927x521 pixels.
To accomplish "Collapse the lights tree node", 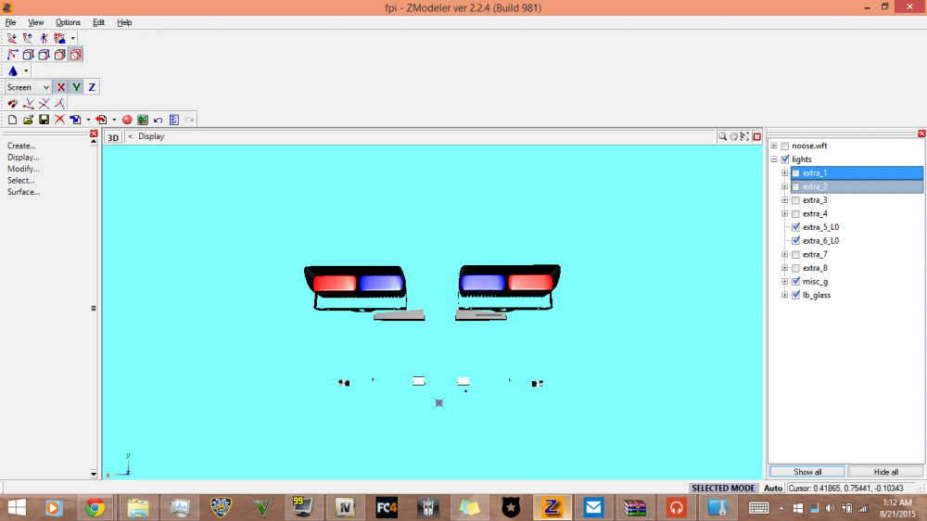I will [x=774, y=159].
